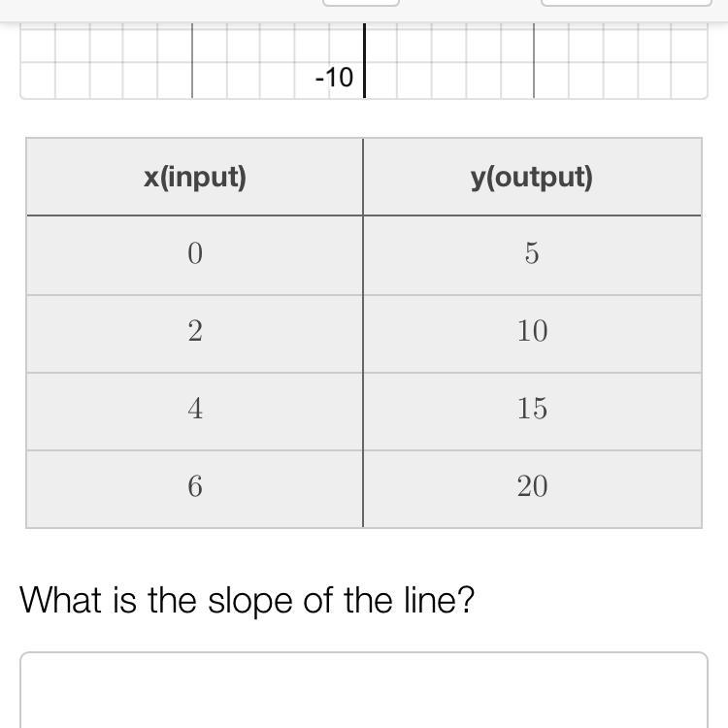Click the table cell with y value 20
This screenshot has height=728, width=728.
(x=532, y=489)
